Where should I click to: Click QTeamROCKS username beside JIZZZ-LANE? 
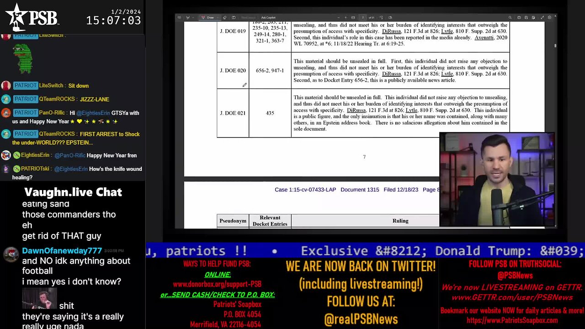point(57,99)
